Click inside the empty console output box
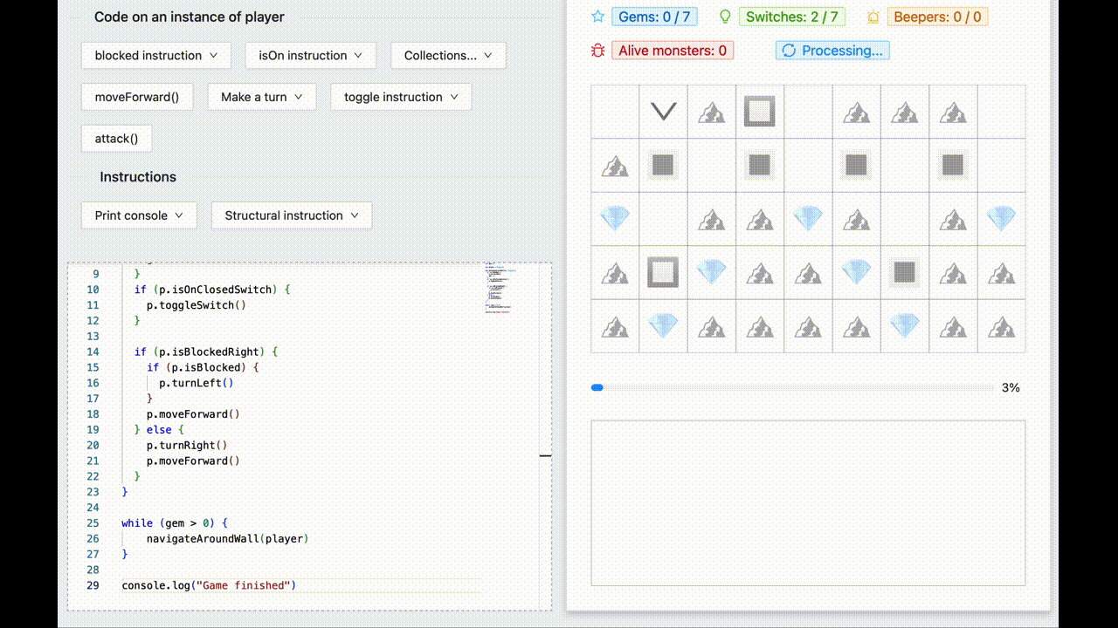 808,503
